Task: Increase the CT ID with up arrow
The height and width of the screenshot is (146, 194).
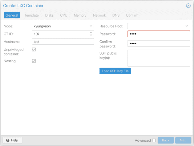Action: click(91, 33)
